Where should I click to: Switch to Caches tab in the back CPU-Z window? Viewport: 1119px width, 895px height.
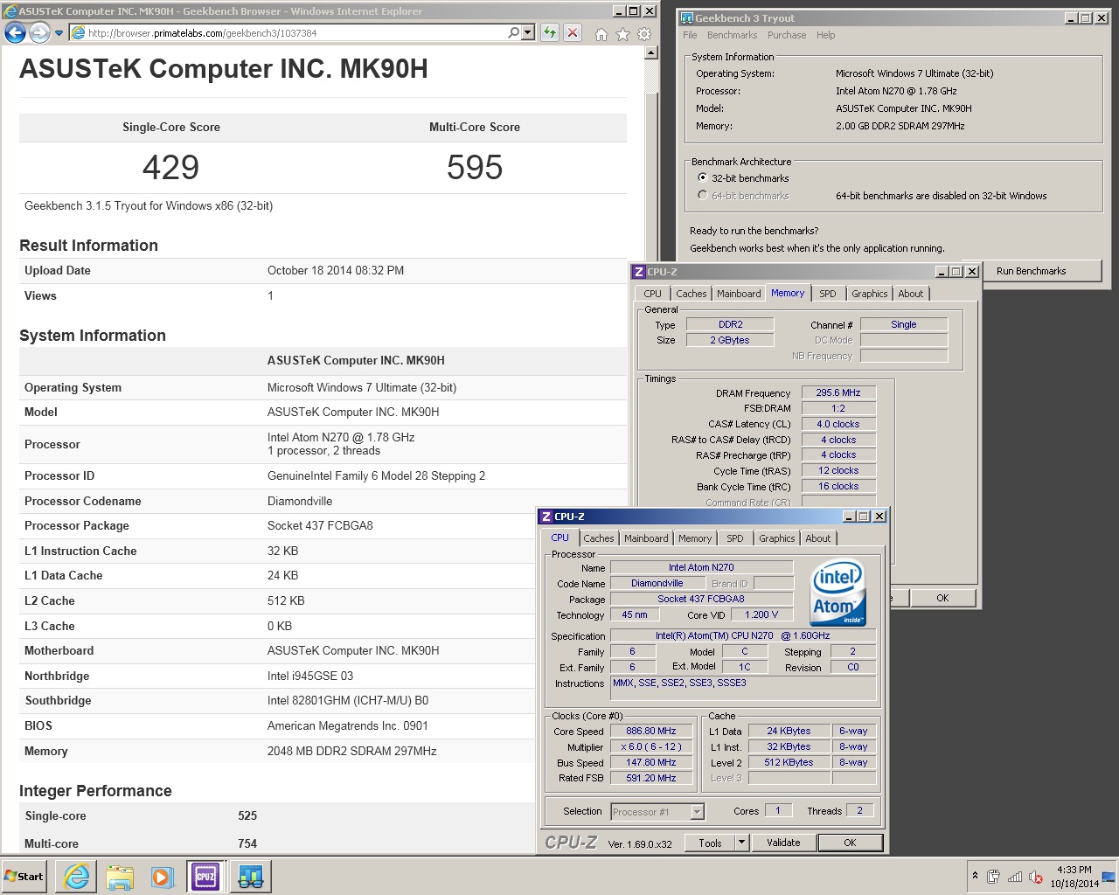pyautogui.click(x=691, y=294)
